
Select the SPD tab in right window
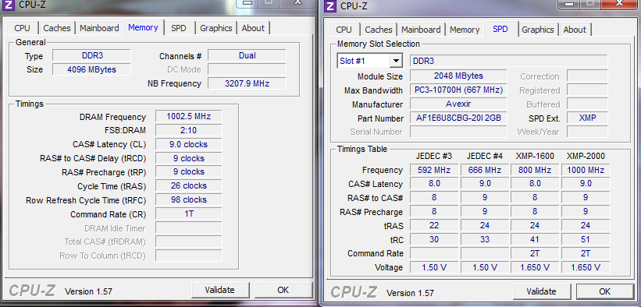[500, 29]
